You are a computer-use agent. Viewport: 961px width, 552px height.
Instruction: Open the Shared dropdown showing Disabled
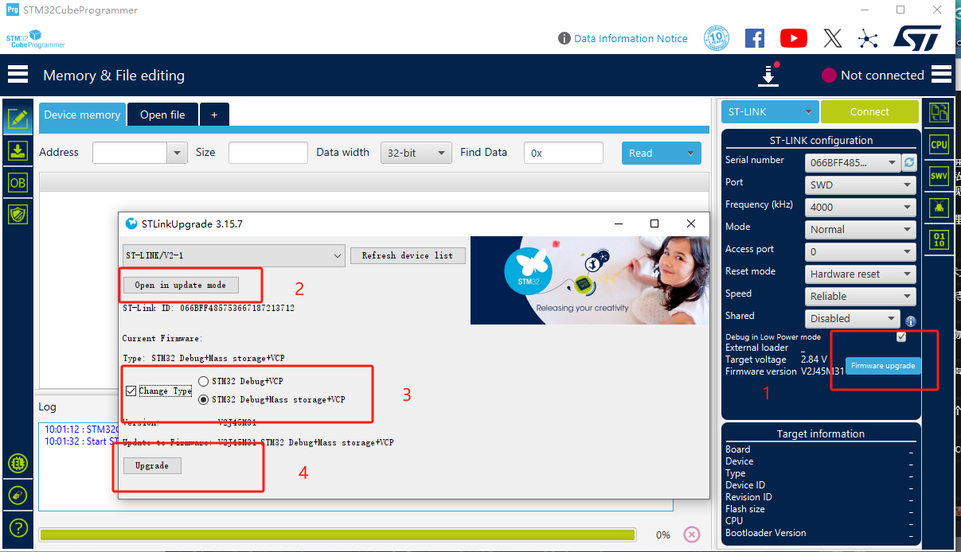[853, 318]
